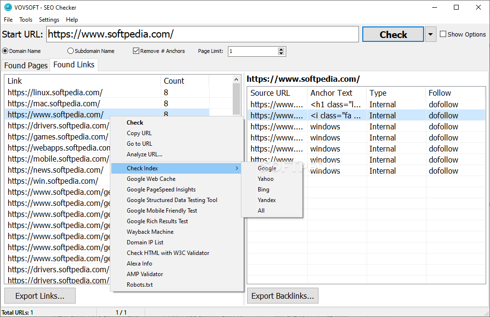490x317 pixels.
Task: Select backlink row with <i class="fa anchor
Action: point(366,115)
